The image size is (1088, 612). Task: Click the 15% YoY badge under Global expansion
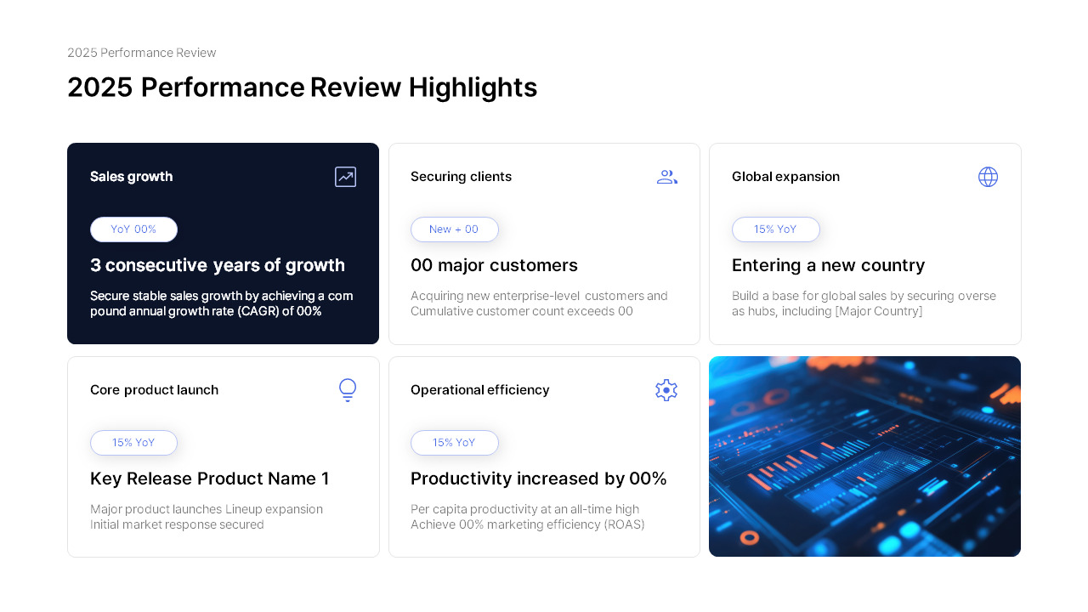click(x=775, y=229)
